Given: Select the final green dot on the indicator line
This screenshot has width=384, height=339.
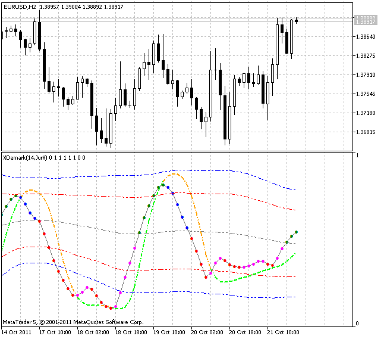Looking at the screenshot, I should coord(297,232).
